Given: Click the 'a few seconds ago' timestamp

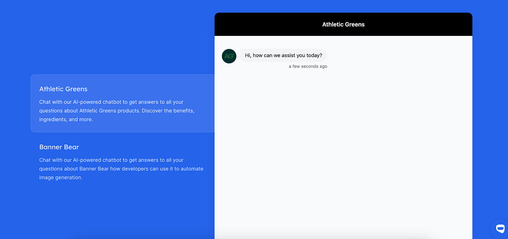Looking at the screenshot, I should [x=308, y=66].
